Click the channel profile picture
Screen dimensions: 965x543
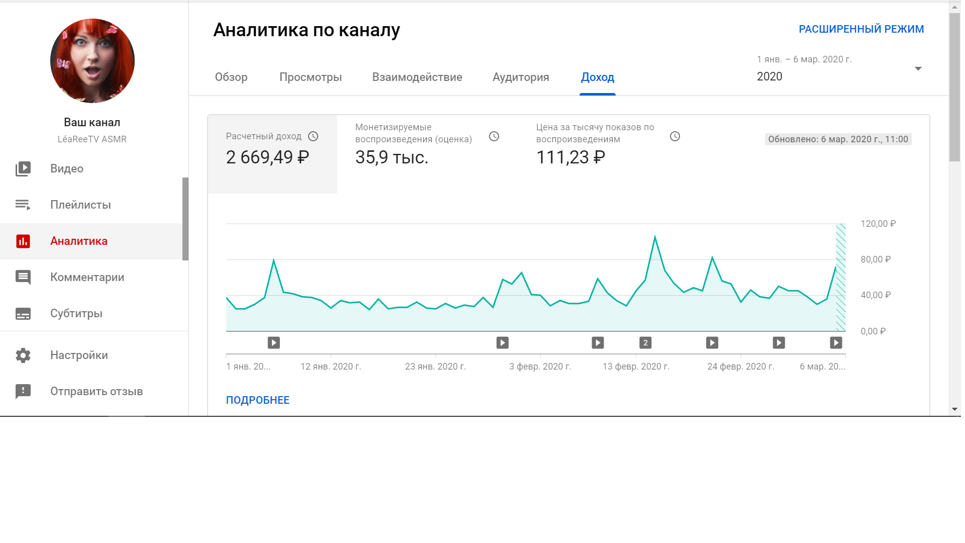(x=92, y=60)
